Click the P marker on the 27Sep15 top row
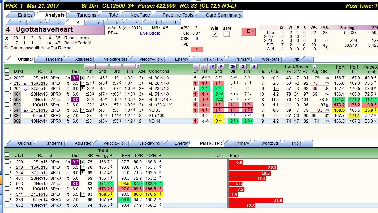 click(82, 110)
